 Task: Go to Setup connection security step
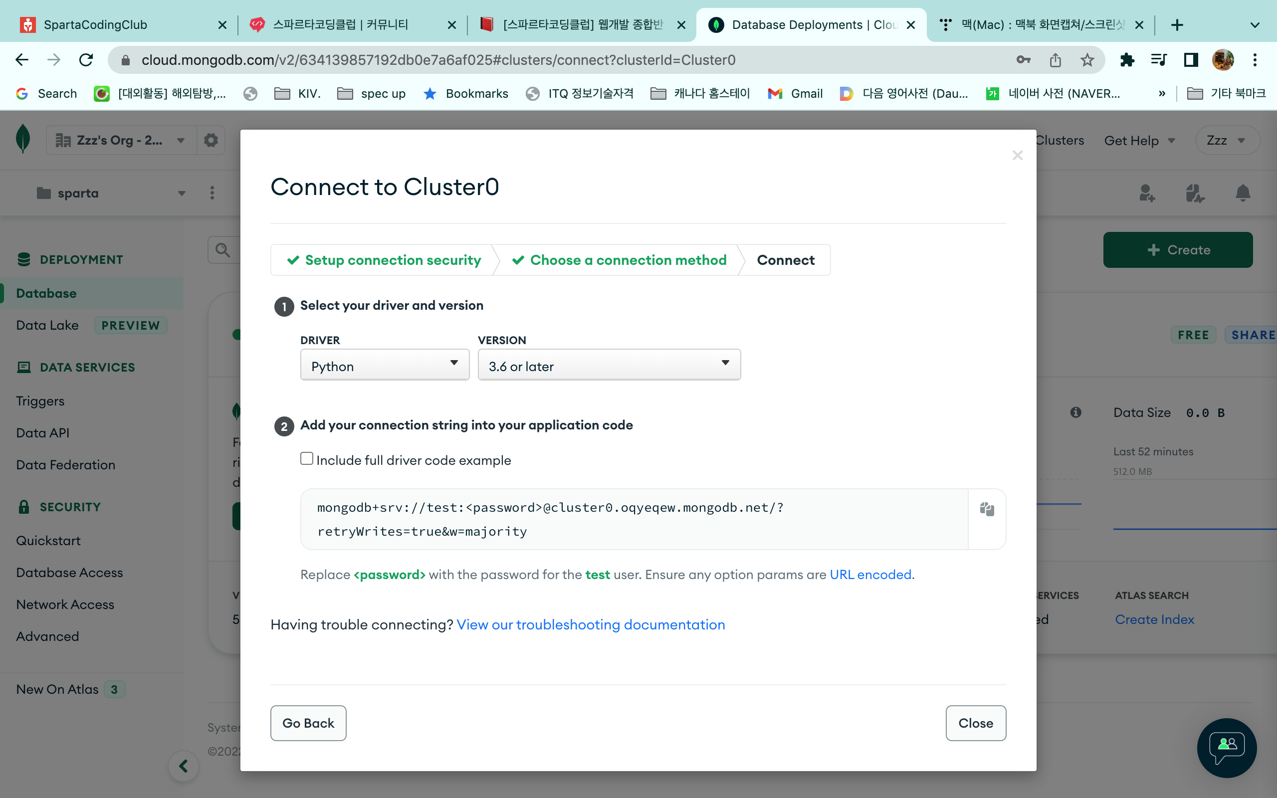click(x=385, y=260)
